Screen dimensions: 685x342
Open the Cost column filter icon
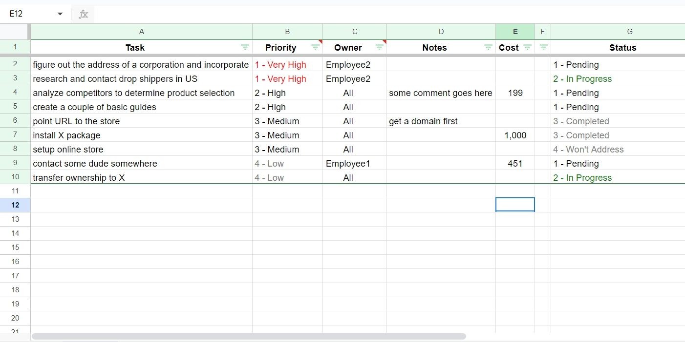click(528, 47)
